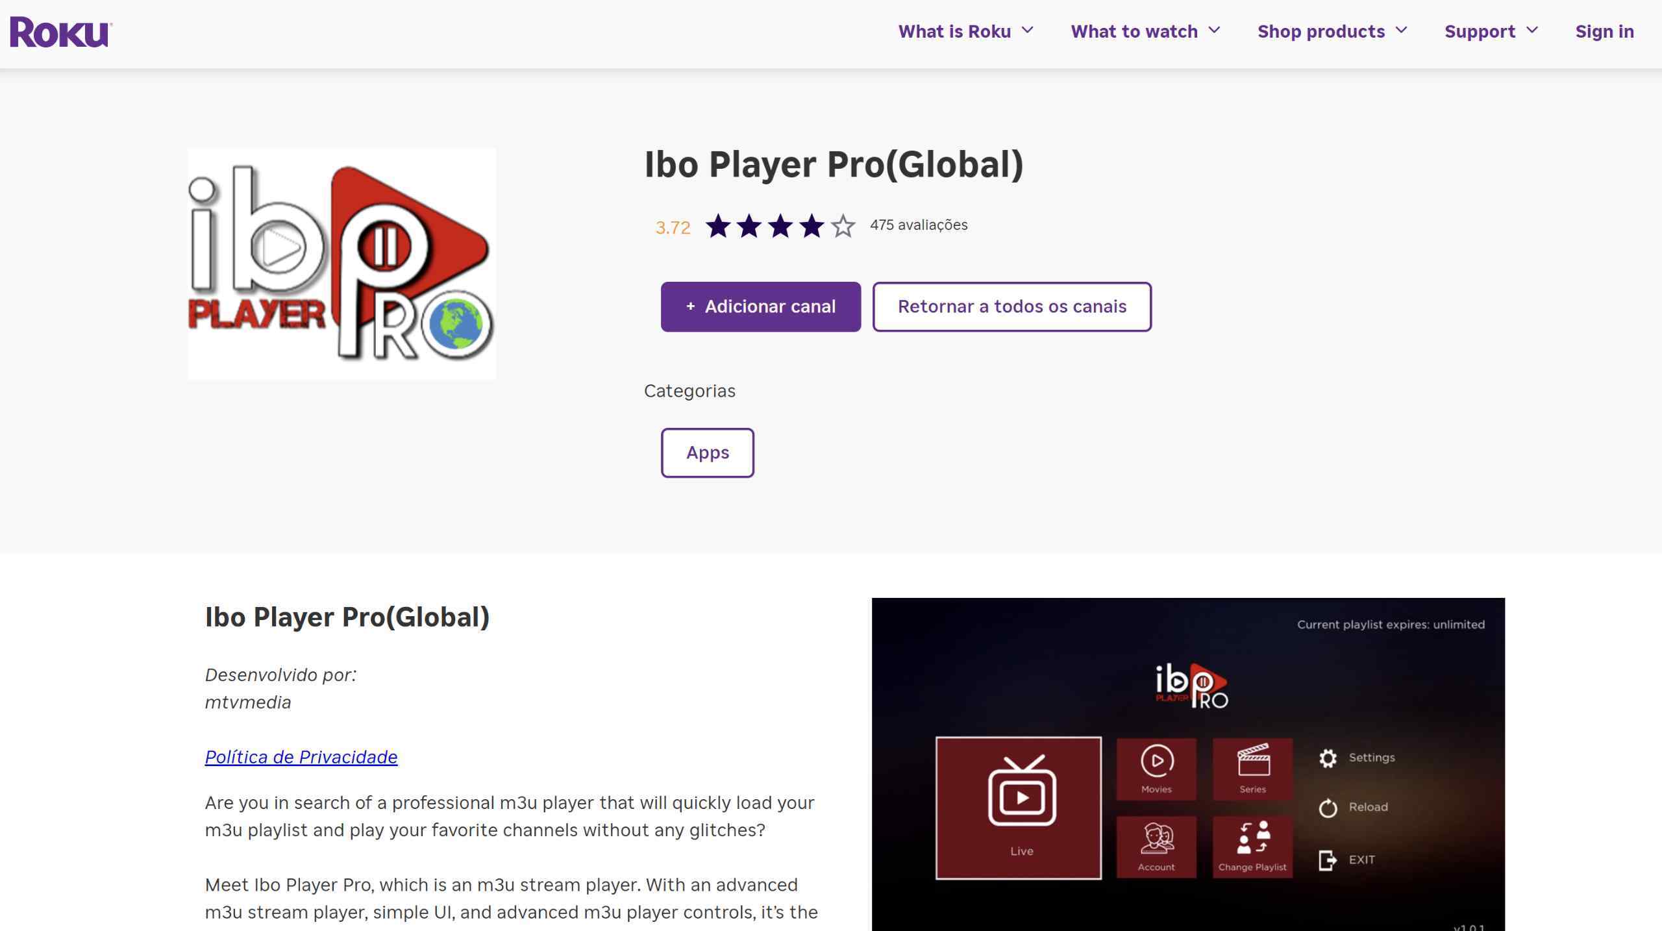The height and width of the screenshot is (931, 1662).
Task: Click the Movies play icon tile
Action: [1156, 769]
